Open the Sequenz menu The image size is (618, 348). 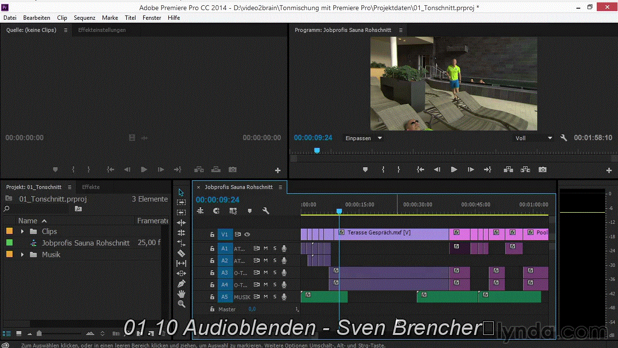coord(85,17)
